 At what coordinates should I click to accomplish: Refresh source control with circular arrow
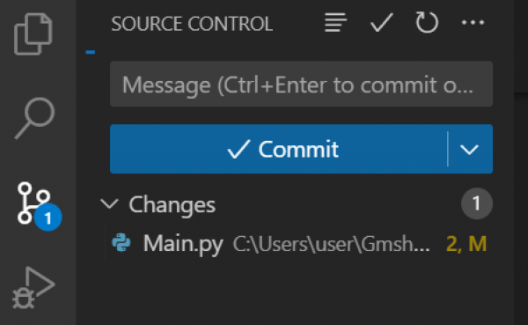(x=427, y=23)
